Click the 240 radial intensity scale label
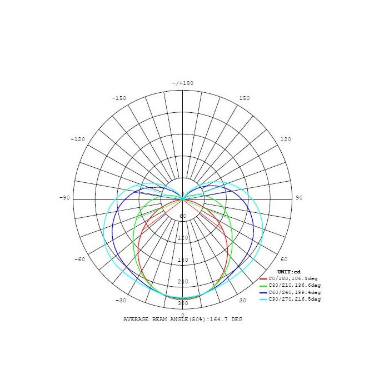Image resolution: width=389 pixels, height=389 pixels. [x=183, y=282]
